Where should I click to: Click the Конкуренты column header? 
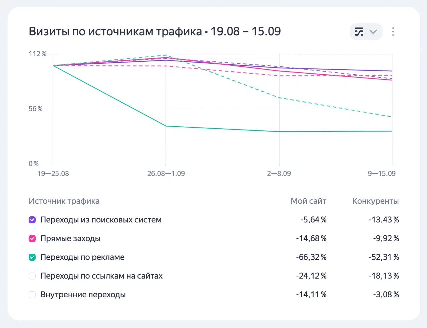(375, 201)
